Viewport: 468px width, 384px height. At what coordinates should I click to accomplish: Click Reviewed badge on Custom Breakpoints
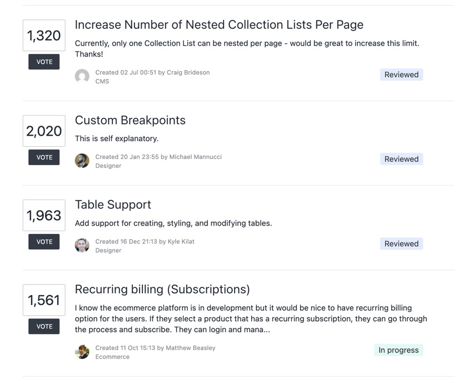tap(401, 159)
